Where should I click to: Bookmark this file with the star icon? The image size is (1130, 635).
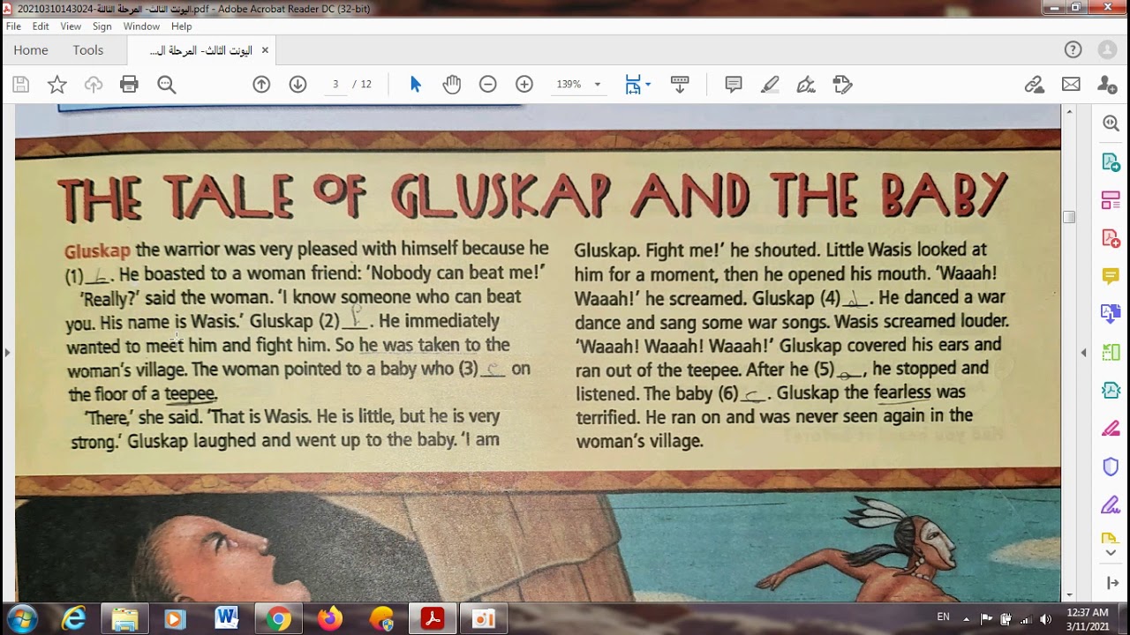57,85
